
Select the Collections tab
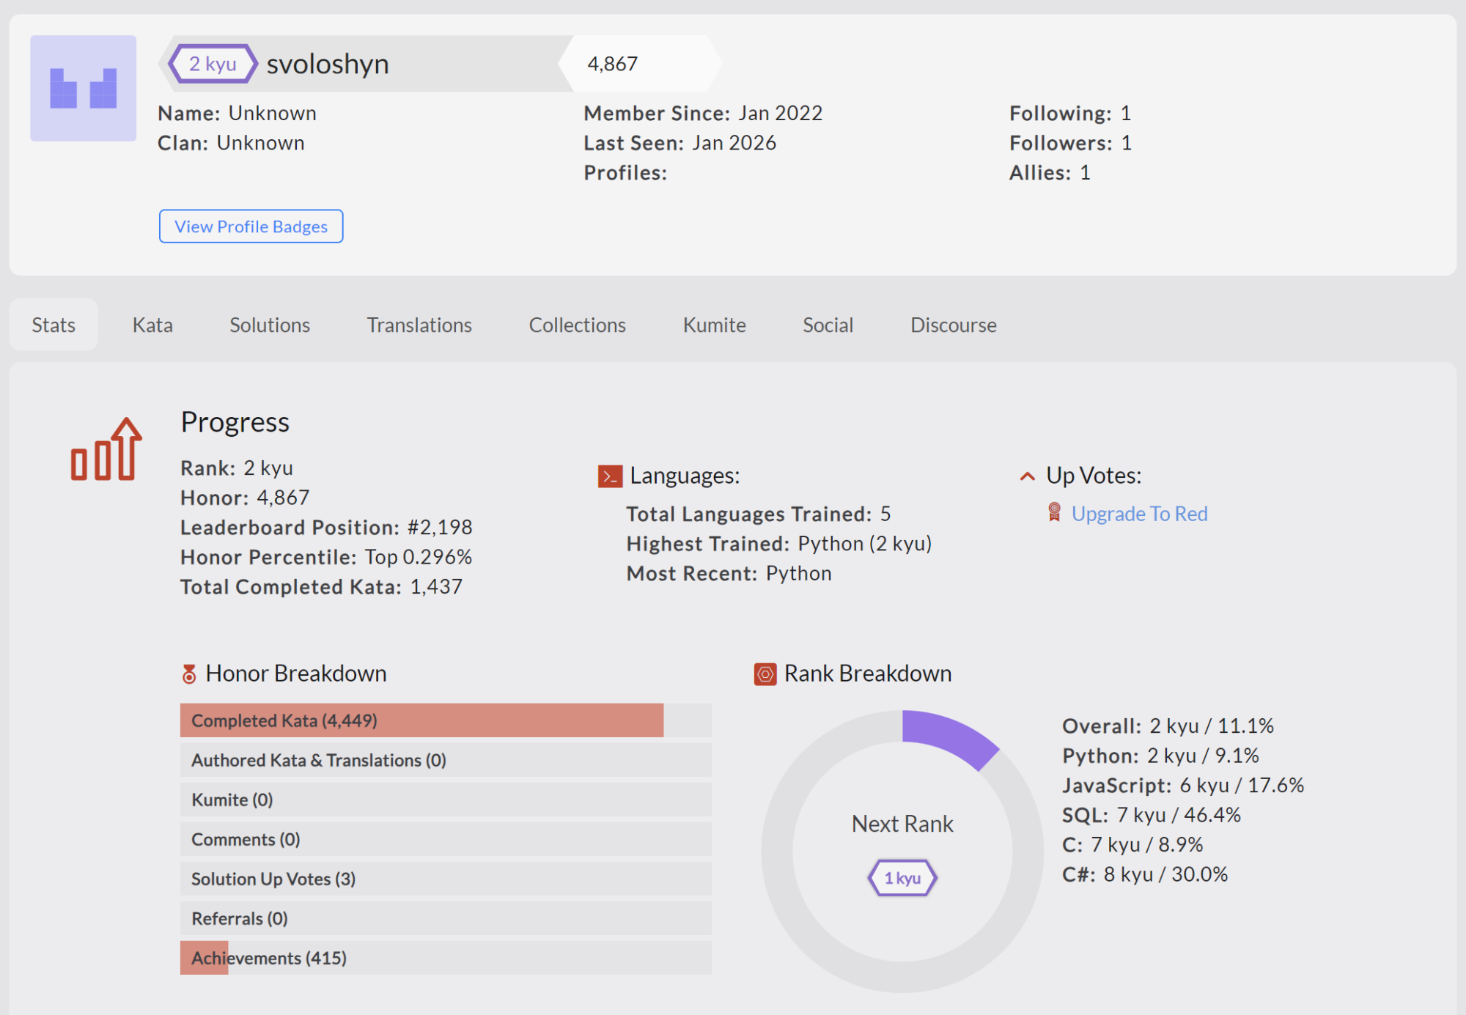tap(577, 325)
